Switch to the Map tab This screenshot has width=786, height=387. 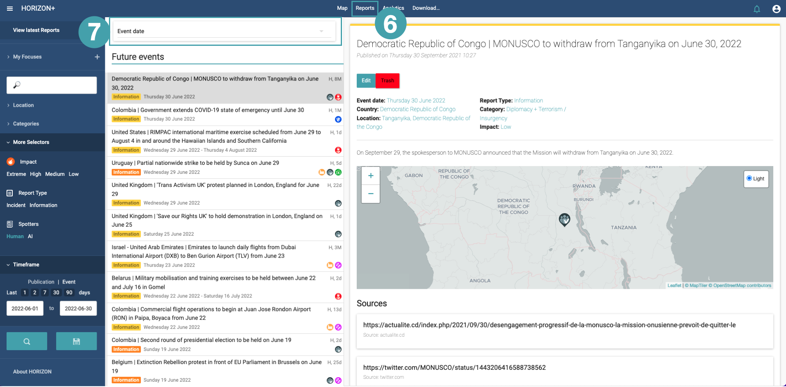[x=342, y=8]
